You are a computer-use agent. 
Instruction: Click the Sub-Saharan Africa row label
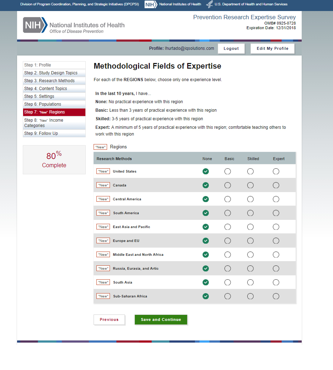pos(130,296)
